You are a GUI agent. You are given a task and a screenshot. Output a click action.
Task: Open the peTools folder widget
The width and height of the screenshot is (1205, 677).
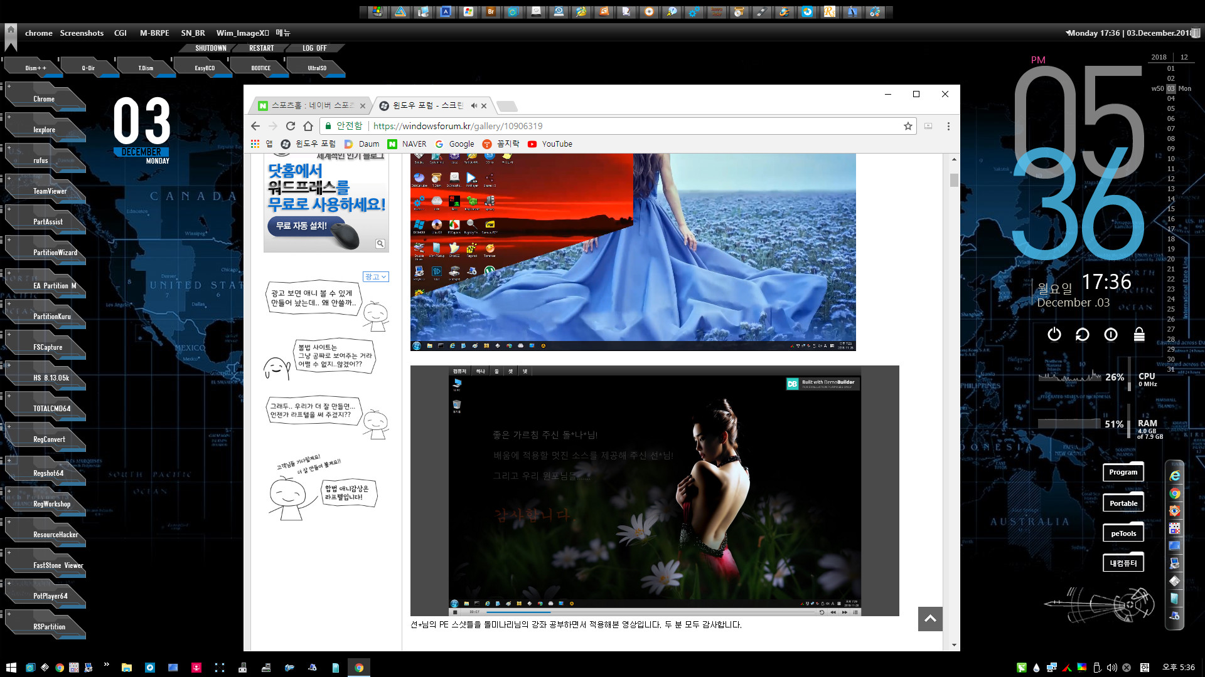1123,533
